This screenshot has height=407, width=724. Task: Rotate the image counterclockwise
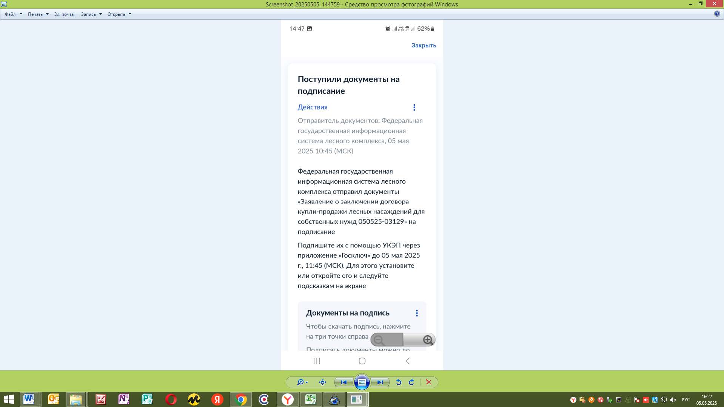[x=398, y=382]
